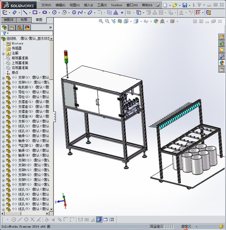The width and height of the screenshot is (226, 230).
Task: Click the Trim Entities tool
Action: pyautogui.click(x=129, y=12)
